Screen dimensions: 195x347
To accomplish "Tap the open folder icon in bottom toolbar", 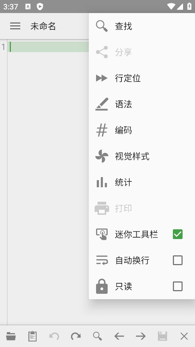I will (x=11, y=336).
